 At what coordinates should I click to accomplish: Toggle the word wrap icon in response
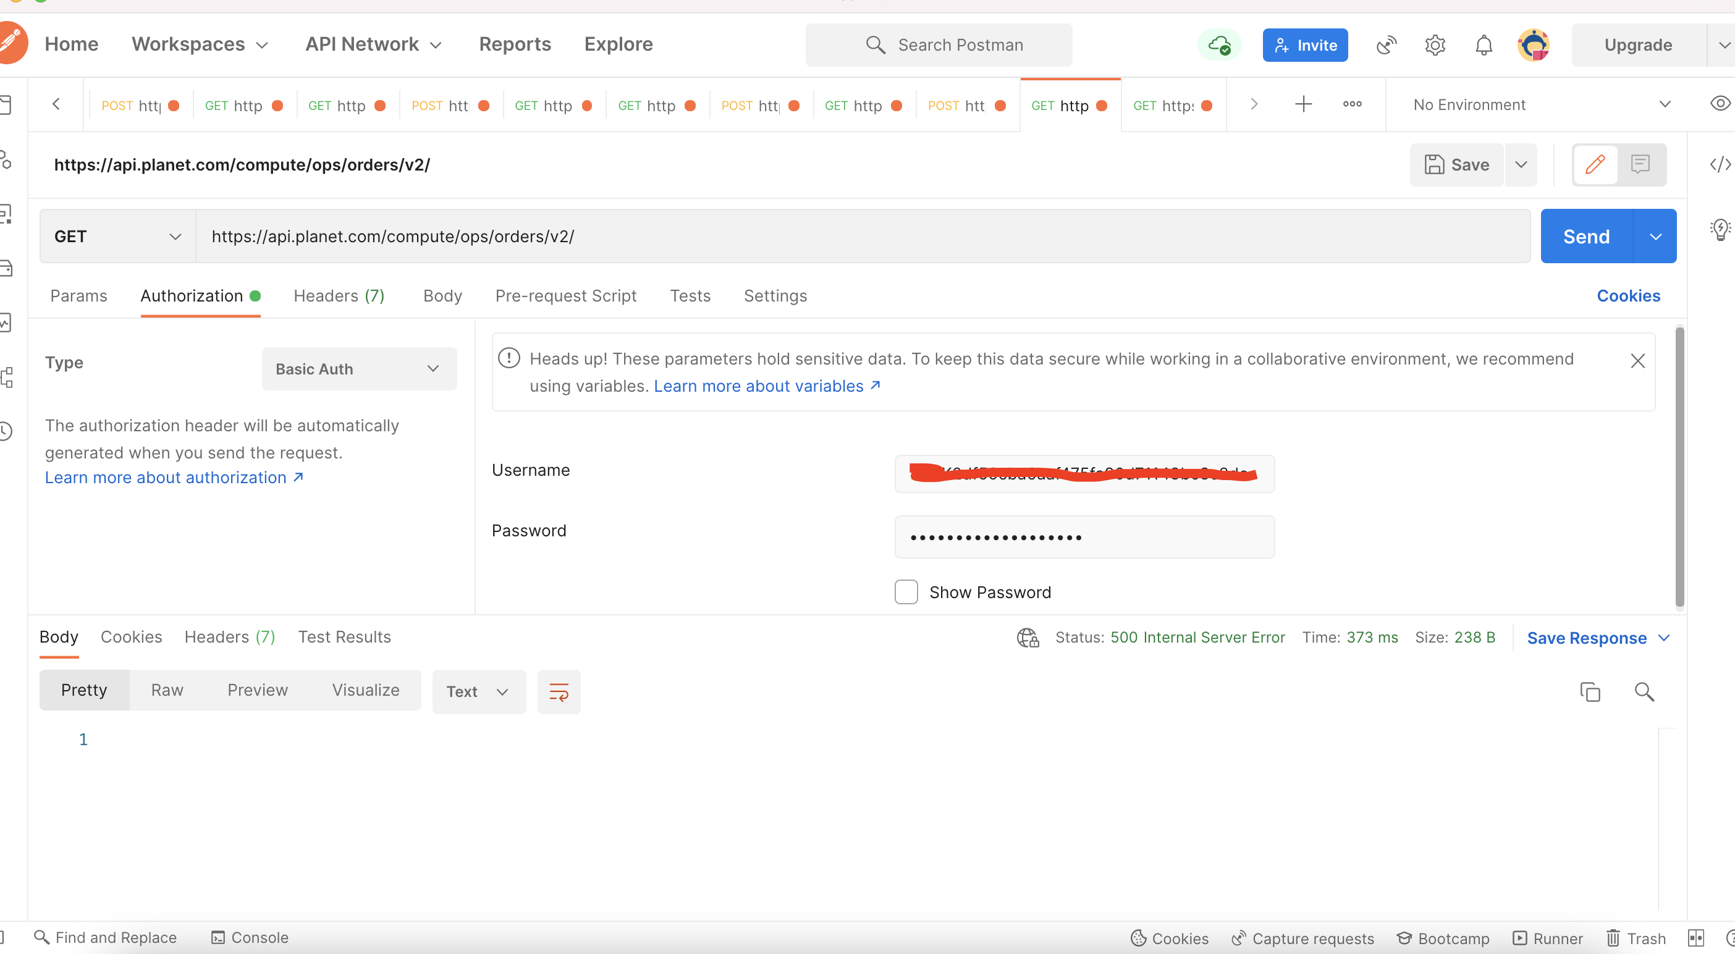coord(559,691)
